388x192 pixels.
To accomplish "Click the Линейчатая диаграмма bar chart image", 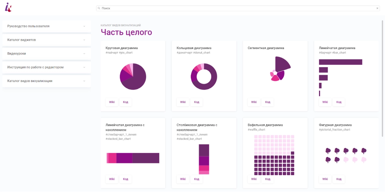I will [x=341, y=77].
